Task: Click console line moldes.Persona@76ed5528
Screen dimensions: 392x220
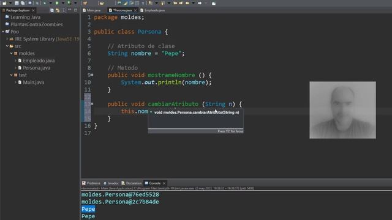Action: point(120,194)
